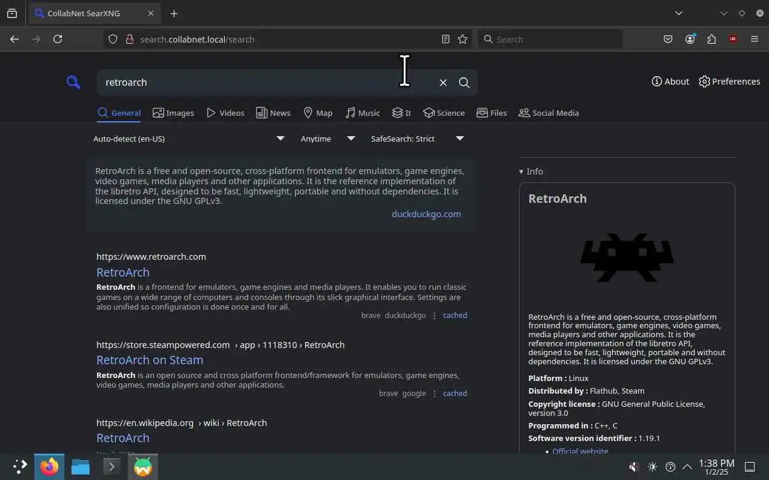Open cached version of Steam result

[455, 394]
